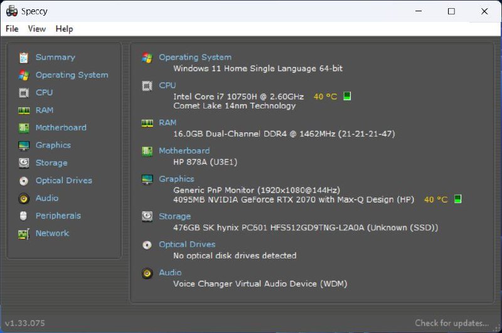
Task: Open the CPU heading link in summary
Action: pos(167,85)
